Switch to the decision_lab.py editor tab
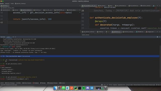 tap(72, 10)
